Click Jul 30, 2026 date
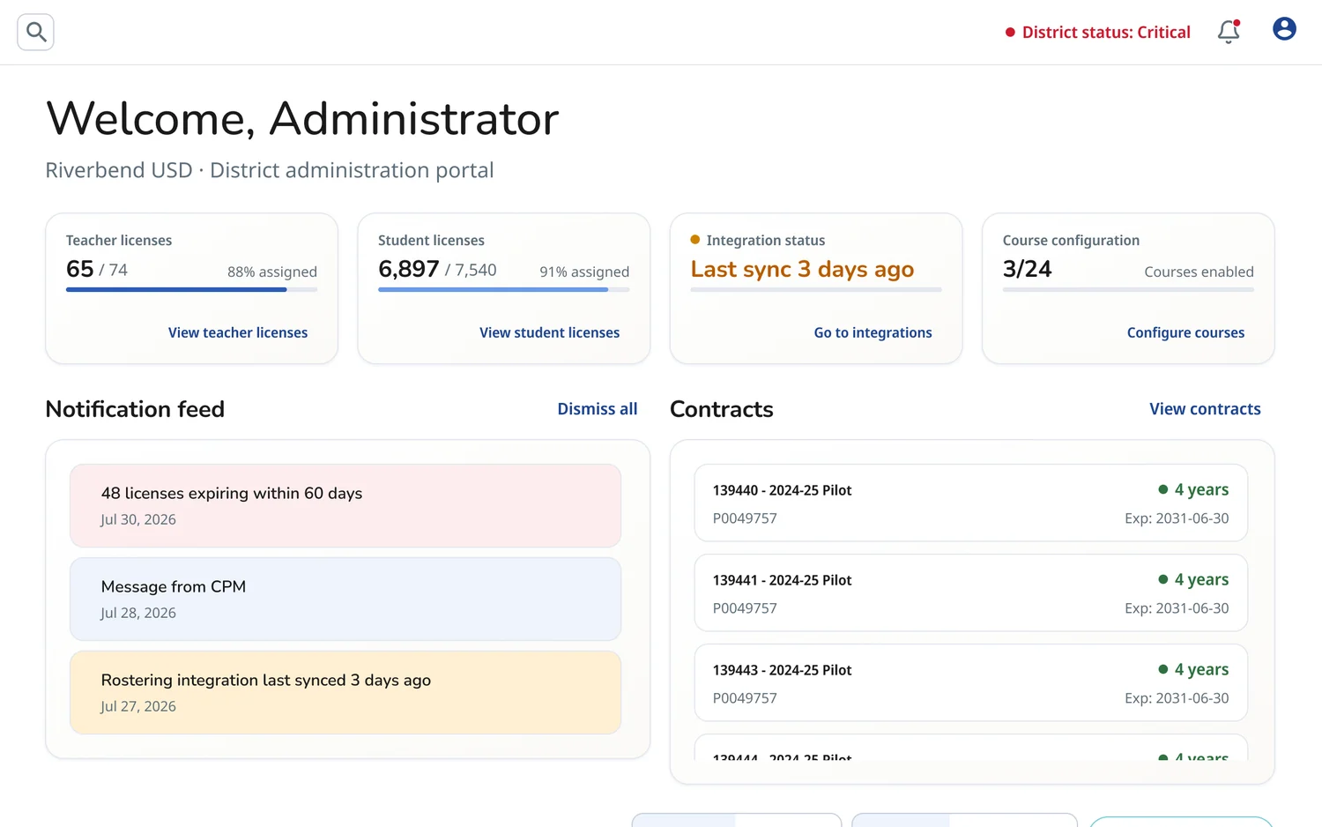The height and width of the screenshot is (827, 1322). pyautogui.click(x=138, y=519)
